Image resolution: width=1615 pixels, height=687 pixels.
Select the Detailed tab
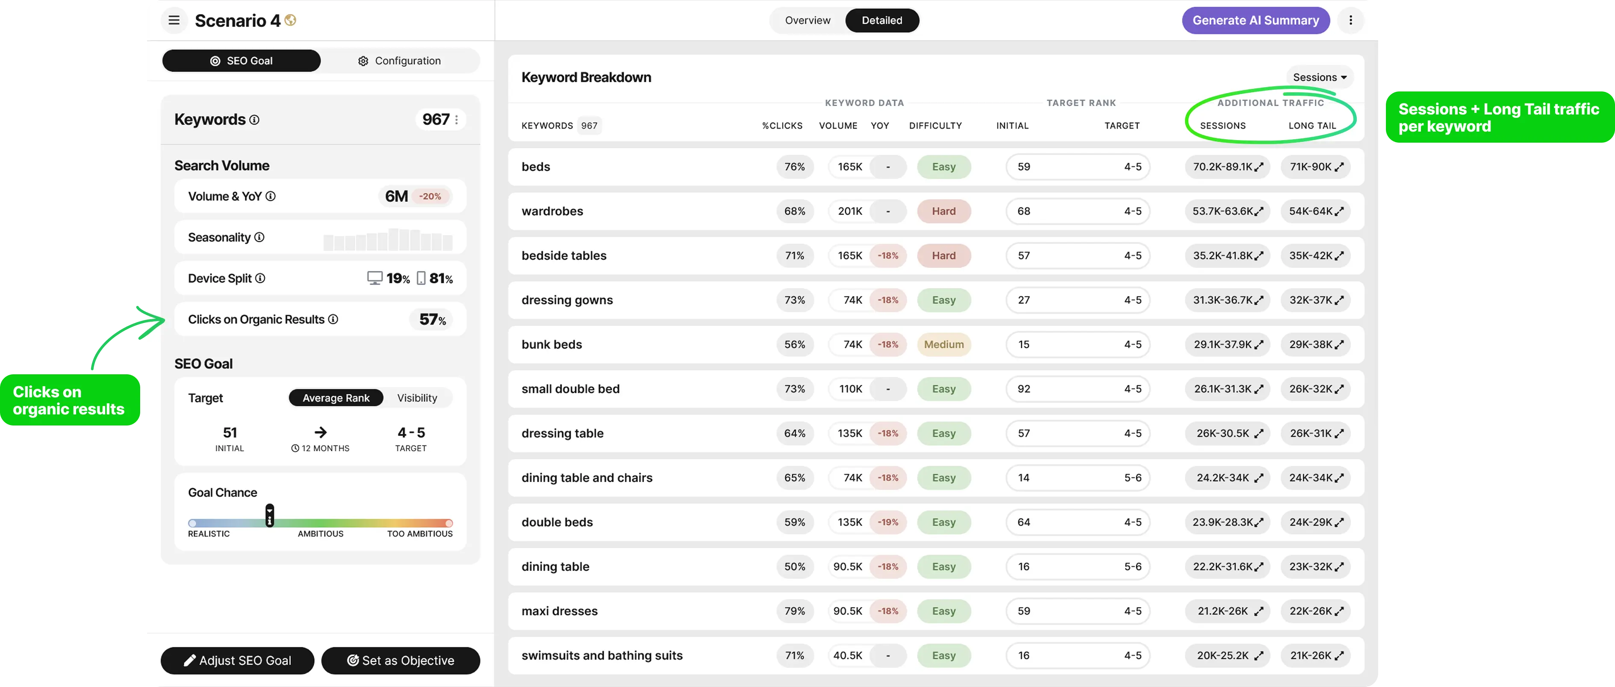(882, 20)
